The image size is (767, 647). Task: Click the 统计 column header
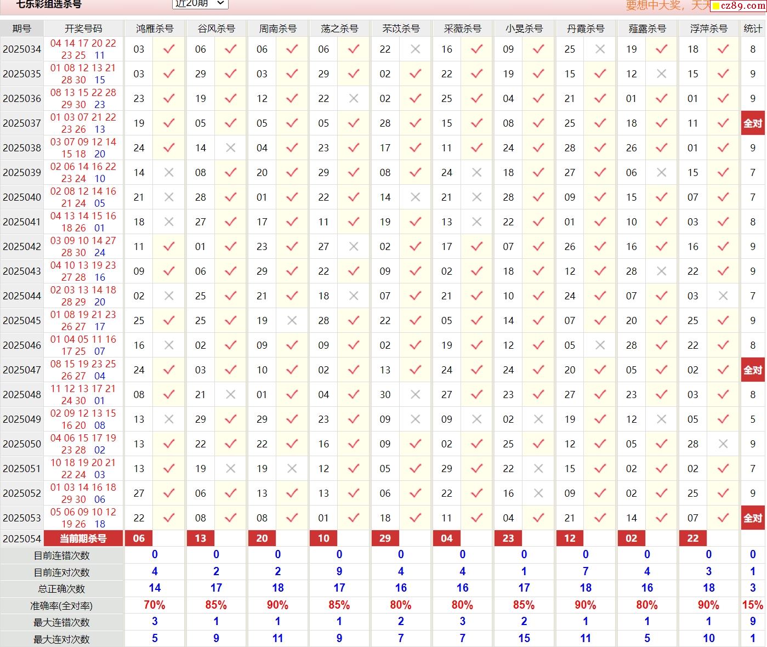pos(753,29)
